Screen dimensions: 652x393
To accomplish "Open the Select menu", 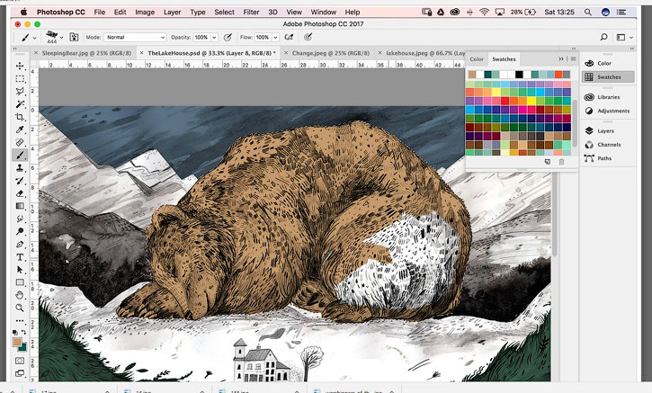I will [x=224, y=12].
